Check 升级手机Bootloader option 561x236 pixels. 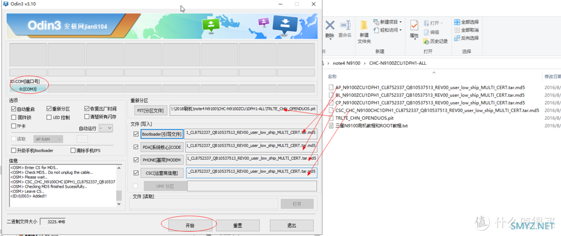point(14,150)
